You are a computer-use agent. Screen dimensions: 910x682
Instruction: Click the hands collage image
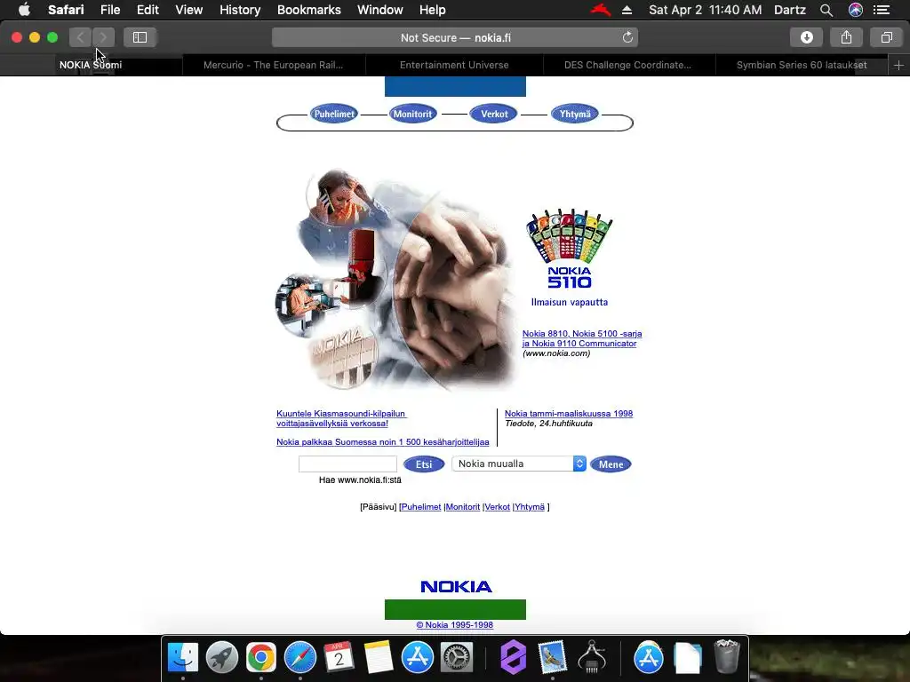[x=396, y=279]
